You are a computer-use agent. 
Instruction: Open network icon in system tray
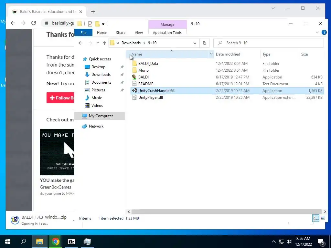point(282,242)
